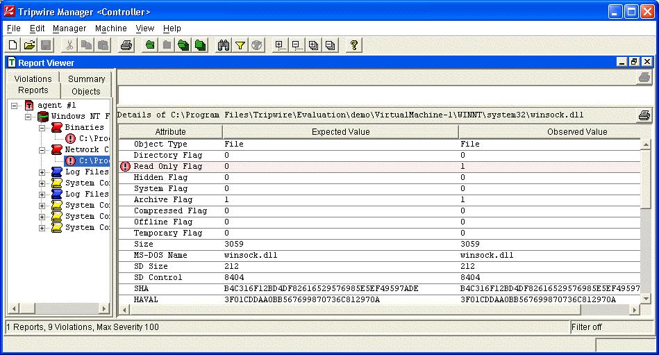Click the stacked green folders icon left of the binoculars
Viewport: 659px width, 355px height.
point(200,45)
